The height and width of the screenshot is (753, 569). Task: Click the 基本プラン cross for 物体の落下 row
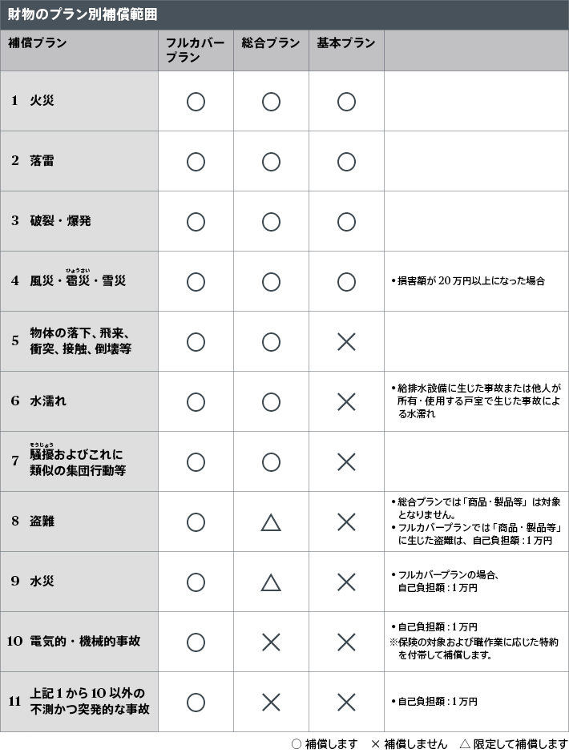click(x=346, y=342)
